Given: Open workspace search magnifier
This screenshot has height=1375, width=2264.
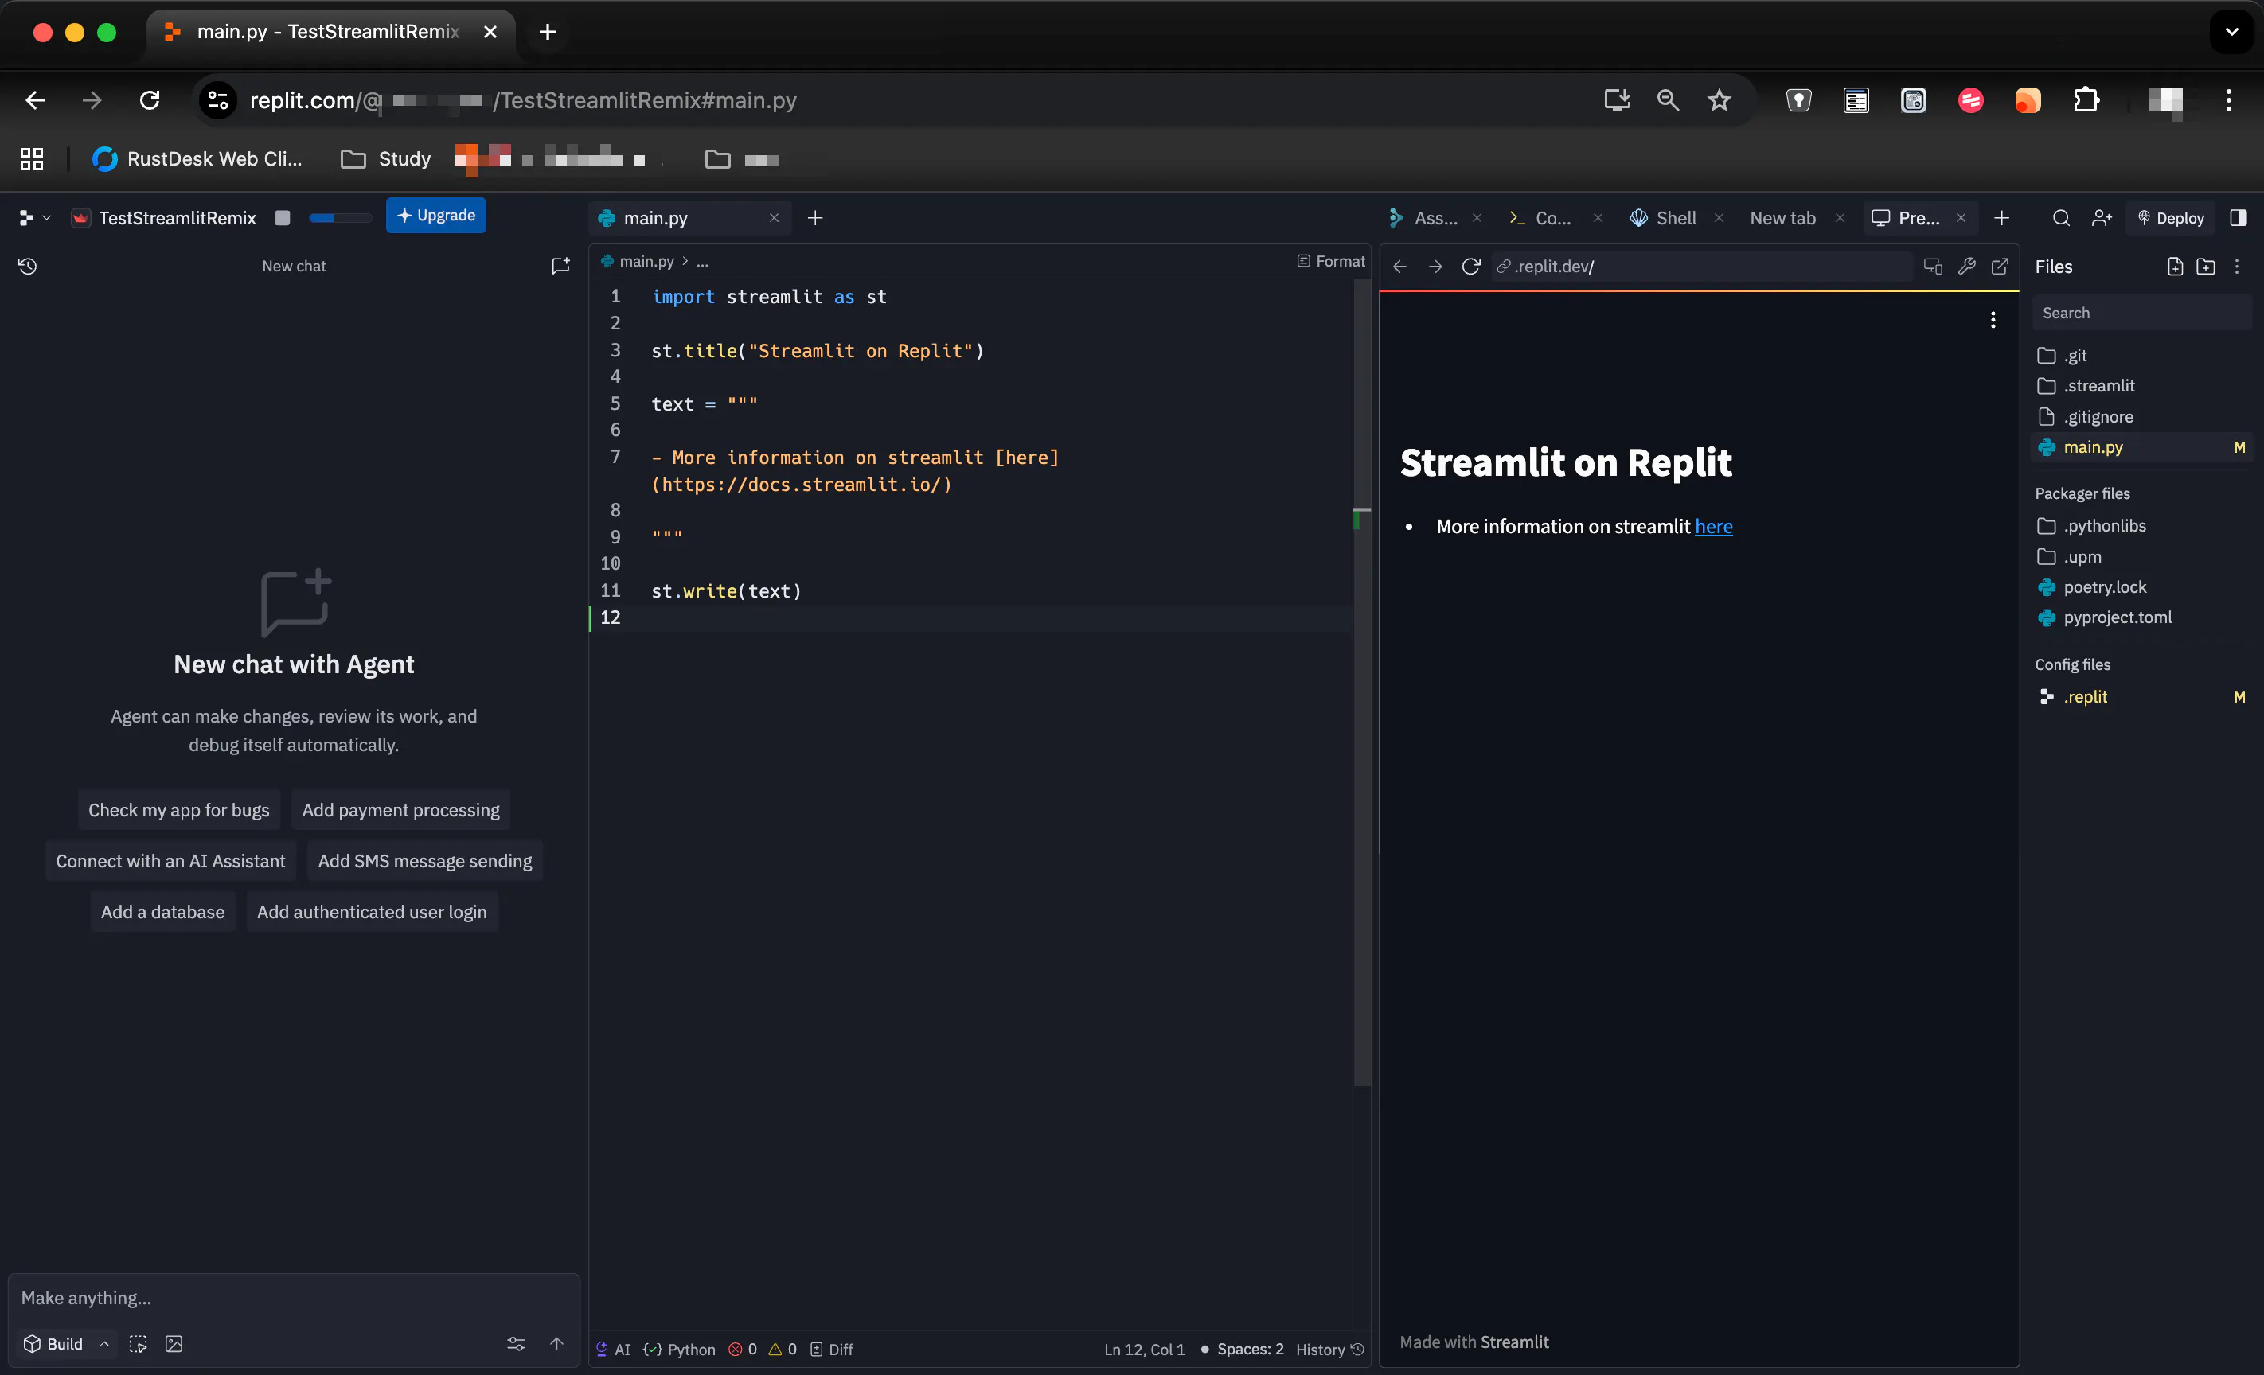Looking at the screenshot, I should pyautogui.click(x=2061, y=218).
